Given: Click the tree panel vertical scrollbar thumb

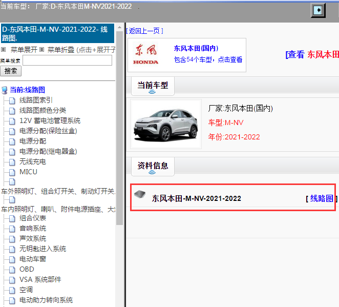Looking at the screenshot, I should point(119,128).
